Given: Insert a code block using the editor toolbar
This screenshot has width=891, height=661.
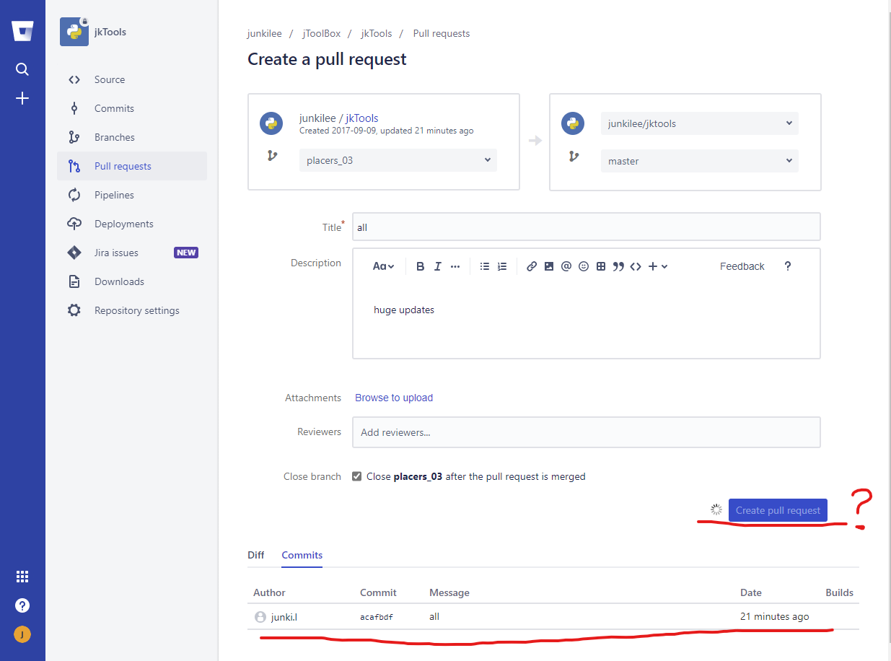Looking at the screenshot, I should point(636,266).
